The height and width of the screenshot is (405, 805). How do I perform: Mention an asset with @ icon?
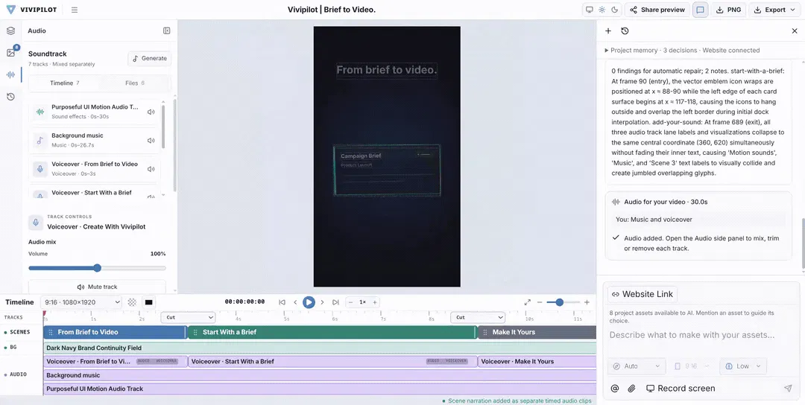[x=614, y=389]
